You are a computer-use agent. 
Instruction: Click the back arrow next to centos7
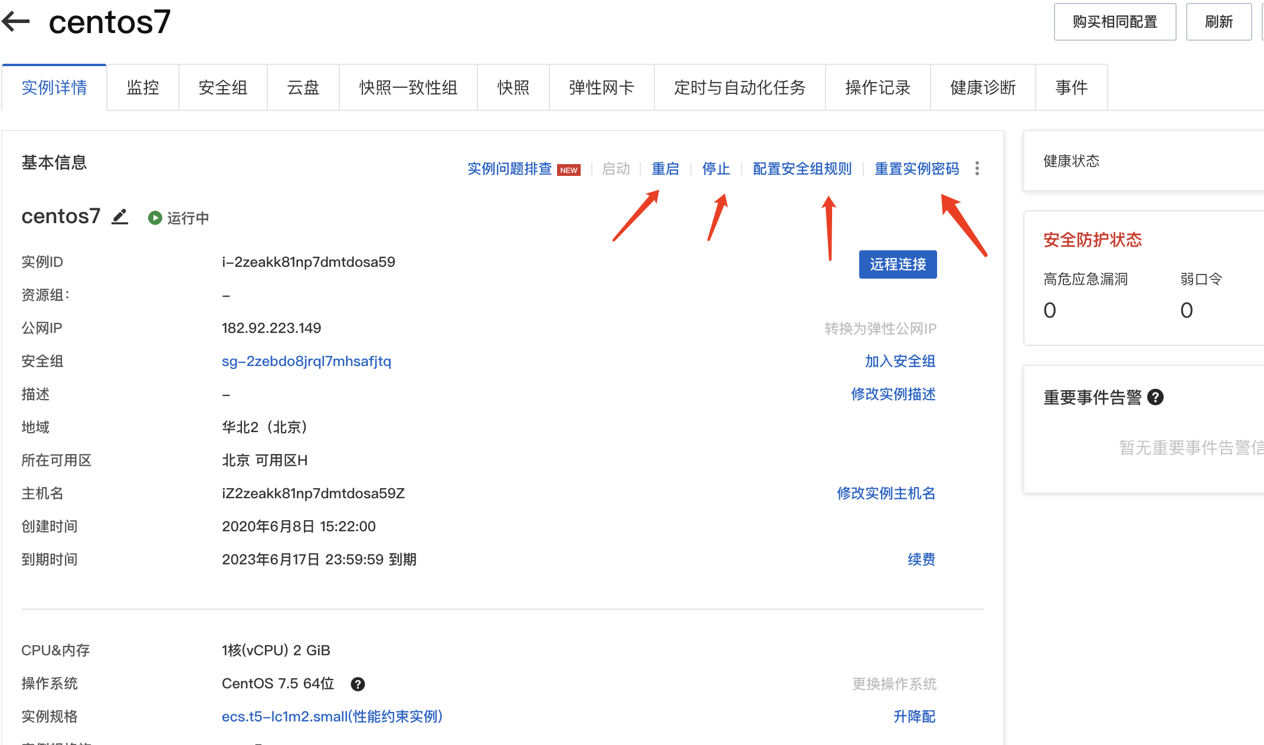(16, 22)
